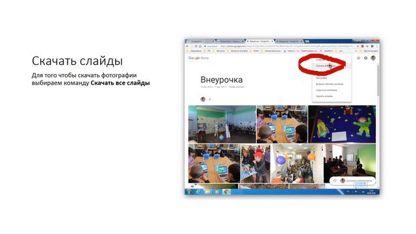Open the Google account avatar in header
This screenshot has height=234, width=416.
[x=373, y=58]
